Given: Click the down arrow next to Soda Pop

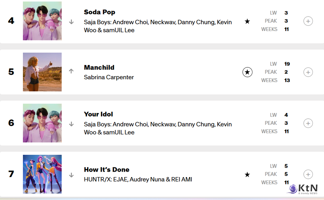Looking at the screenshot, I should [x=71, y=22].
